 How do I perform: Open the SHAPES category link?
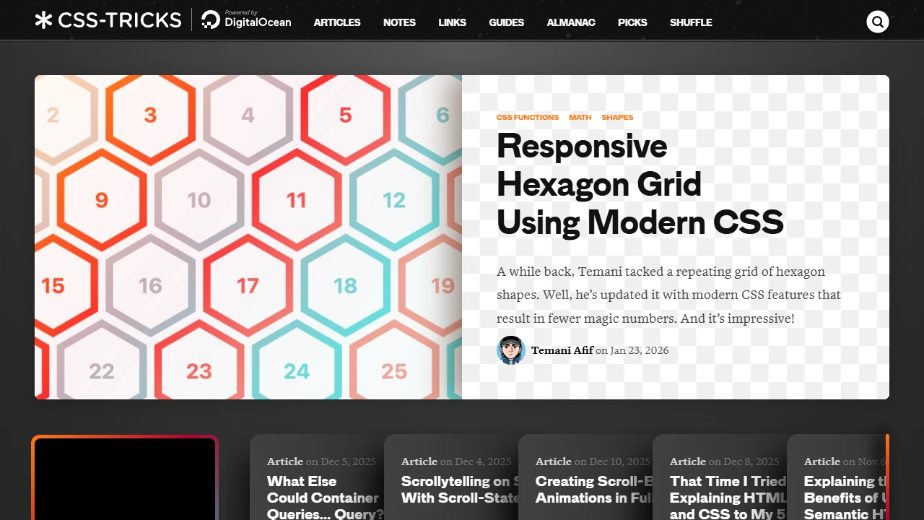click(617, 117)
